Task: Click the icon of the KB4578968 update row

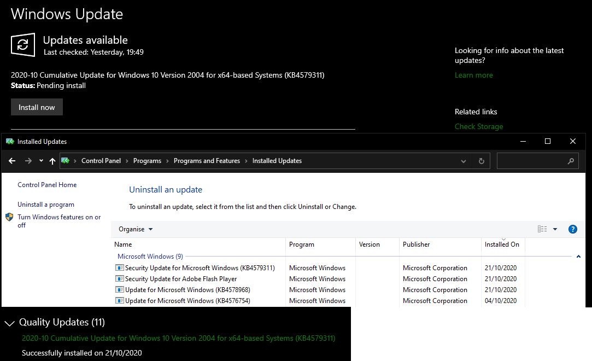Action: tap(119, 290)
